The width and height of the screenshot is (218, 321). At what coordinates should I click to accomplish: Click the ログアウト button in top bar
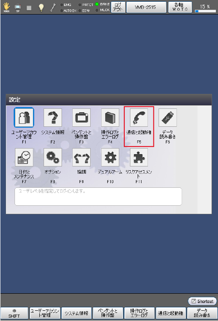(x=118, y=7)
